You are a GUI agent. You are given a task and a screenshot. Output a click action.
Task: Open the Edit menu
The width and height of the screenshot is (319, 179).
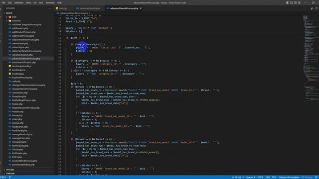10,2
